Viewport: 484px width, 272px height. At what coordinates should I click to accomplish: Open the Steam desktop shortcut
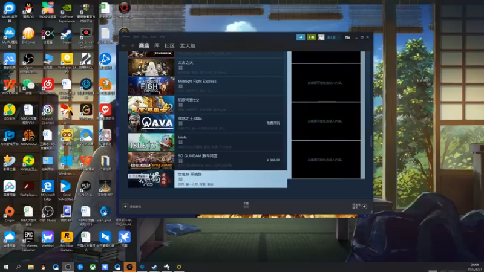pyautogui.click(x=67, y=36)
